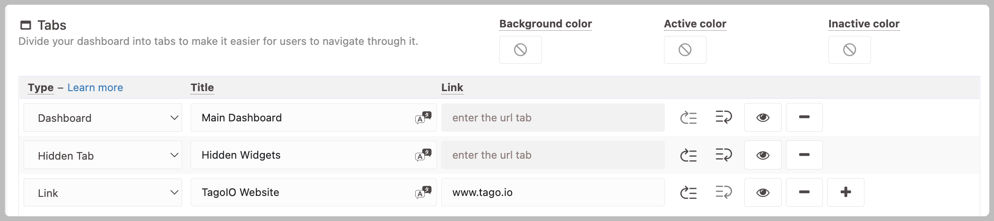Move TagoIO Website tab up

689,192
